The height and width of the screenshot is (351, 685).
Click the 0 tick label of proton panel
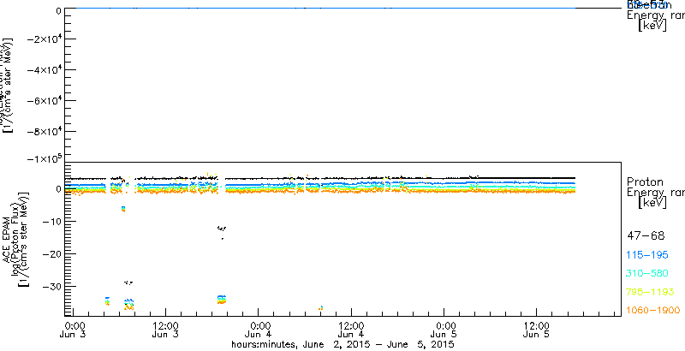click(x=57, y=189)
